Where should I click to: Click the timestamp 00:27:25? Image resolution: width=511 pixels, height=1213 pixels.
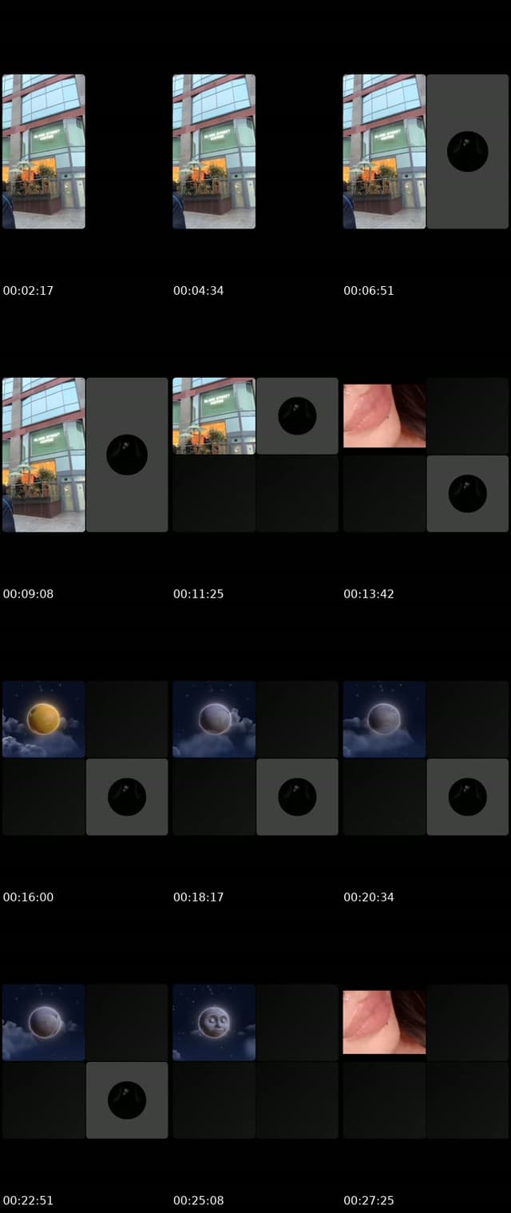pos(369,1200)
